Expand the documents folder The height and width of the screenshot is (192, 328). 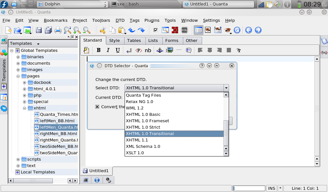click(x=18, y=63)
